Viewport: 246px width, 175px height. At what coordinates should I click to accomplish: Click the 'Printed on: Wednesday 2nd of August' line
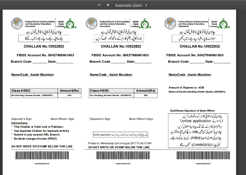120,143
